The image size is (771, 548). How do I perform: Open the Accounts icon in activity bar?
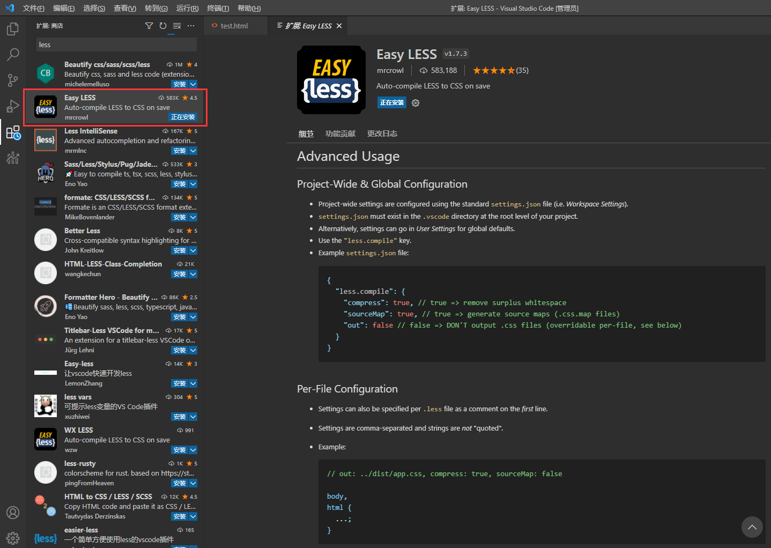click(x=13, y=513)
